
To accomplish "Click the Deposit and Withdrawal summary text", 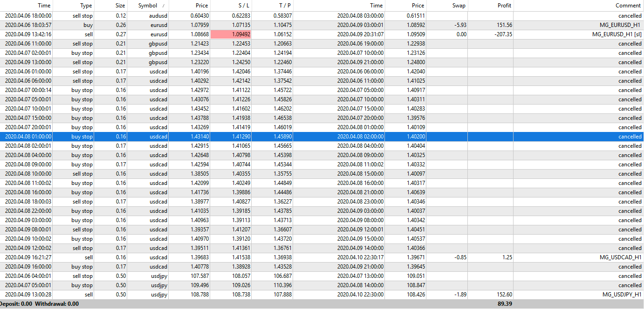I will click(39, 303).
